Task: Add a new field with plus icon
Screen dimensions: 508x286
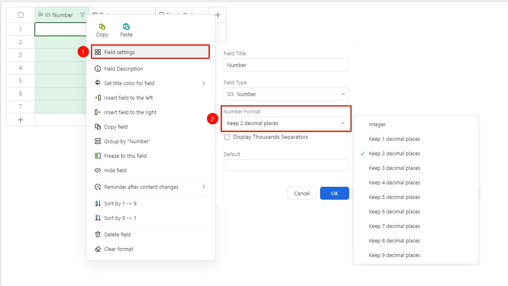Action: pyautogui.click(x=218, y=15)
